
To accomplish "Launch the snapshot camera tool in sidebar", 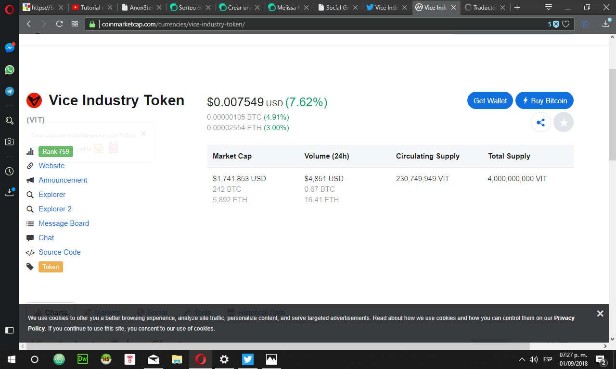I will [x=10, y=142].
